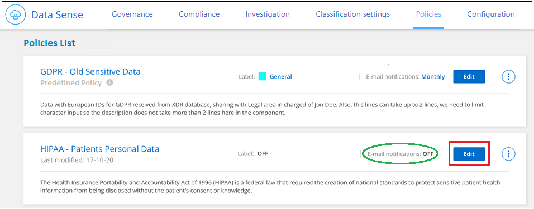Click the Data Sense title text
Screen dimensions: 534x209
[x=57, y=15]
